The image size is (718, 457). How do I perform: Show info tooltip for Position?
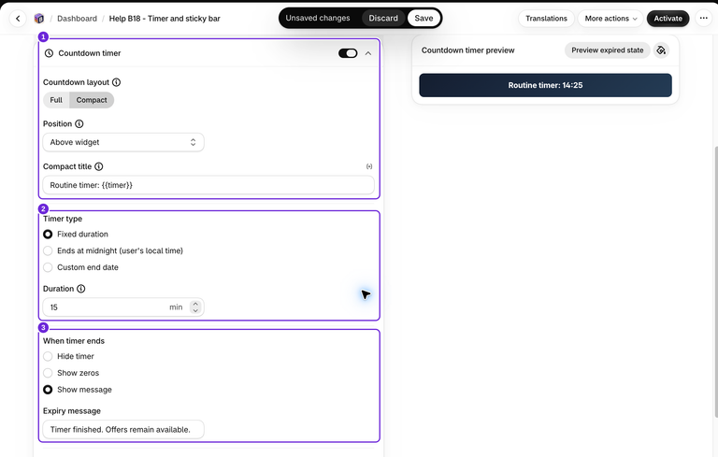pyautogui.click(x=79, y=124)
